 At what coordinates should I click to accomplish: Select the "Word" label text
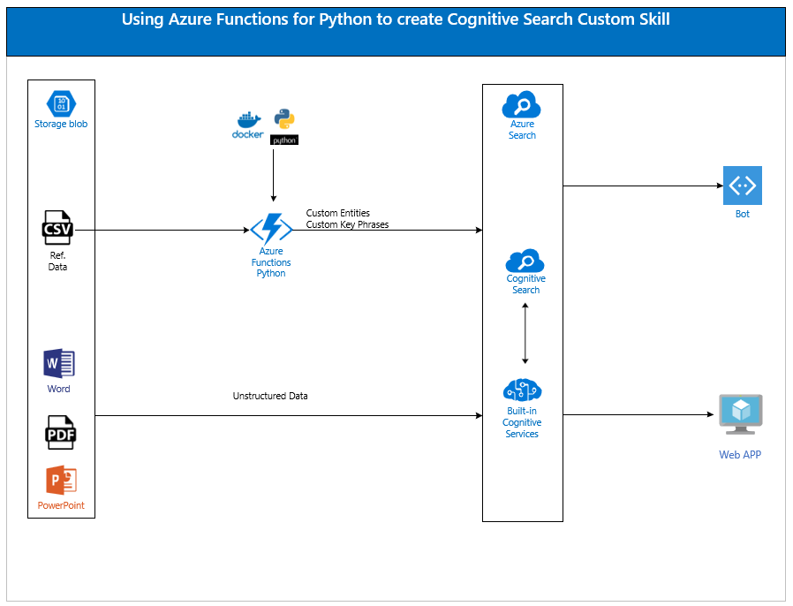(x=58, y=389)
